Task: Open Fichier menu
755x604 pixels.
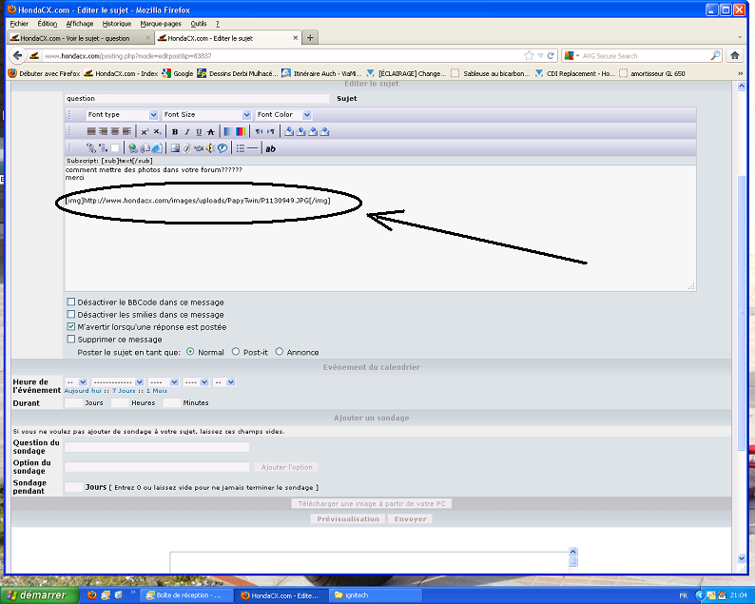Action: (x=19, y=24)
